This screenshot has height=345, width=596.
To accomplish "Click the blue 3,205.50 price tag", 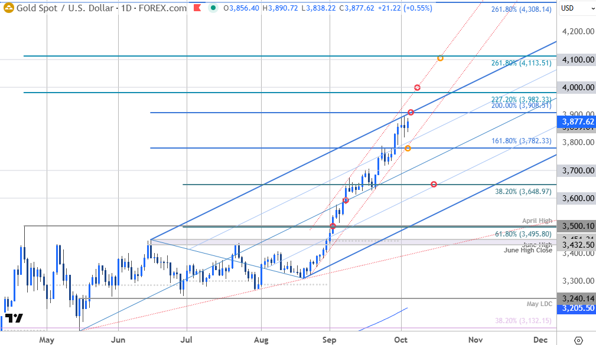I will pos(577,308).
